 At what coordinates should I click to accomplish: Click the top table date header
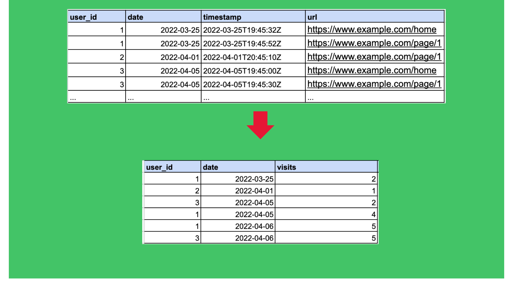[135, 17]
